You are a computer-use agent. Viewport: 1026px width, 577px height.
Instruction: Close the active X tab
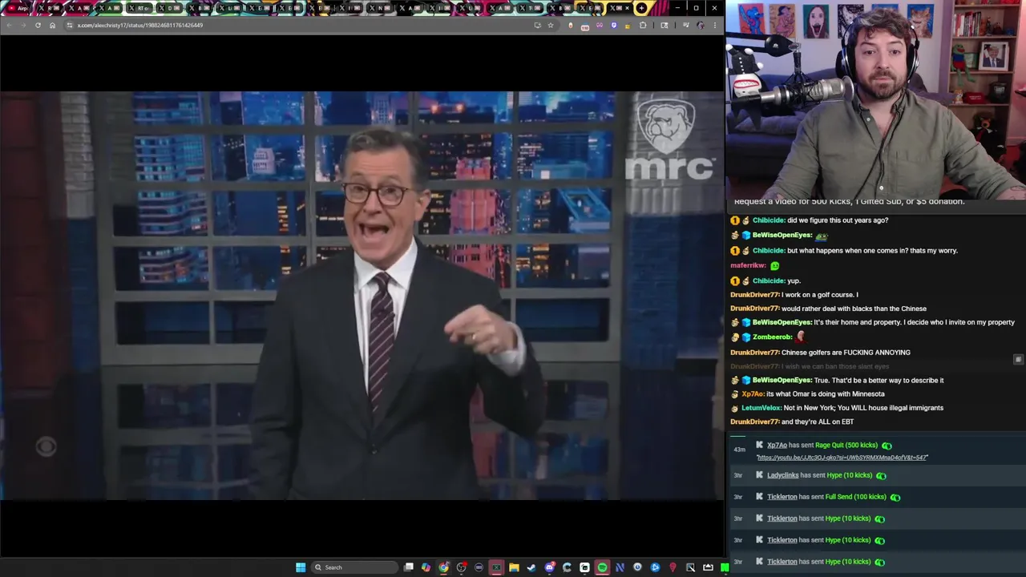click(628, 8)
